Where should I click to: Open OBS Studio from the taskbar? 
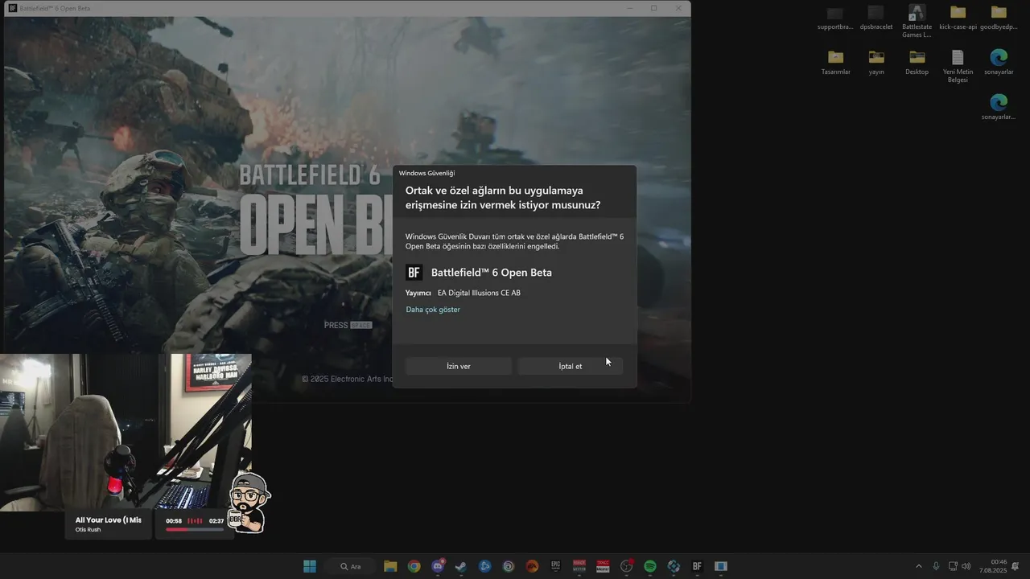[x=627, y=566]
